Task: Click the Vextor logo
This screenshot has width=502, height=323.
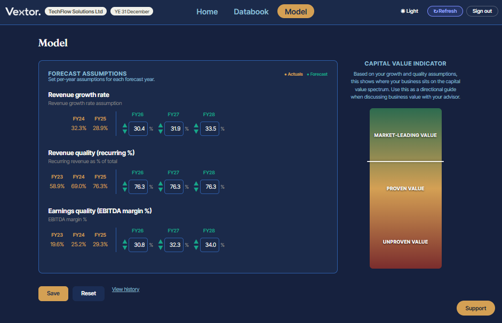Action: [x=23, y=12]
